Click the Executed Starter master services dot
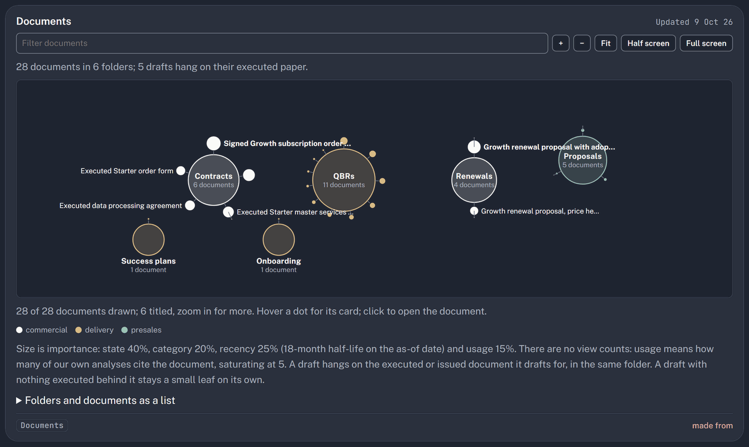Viewport: 749px width, 447px height. tap(228, 212)
